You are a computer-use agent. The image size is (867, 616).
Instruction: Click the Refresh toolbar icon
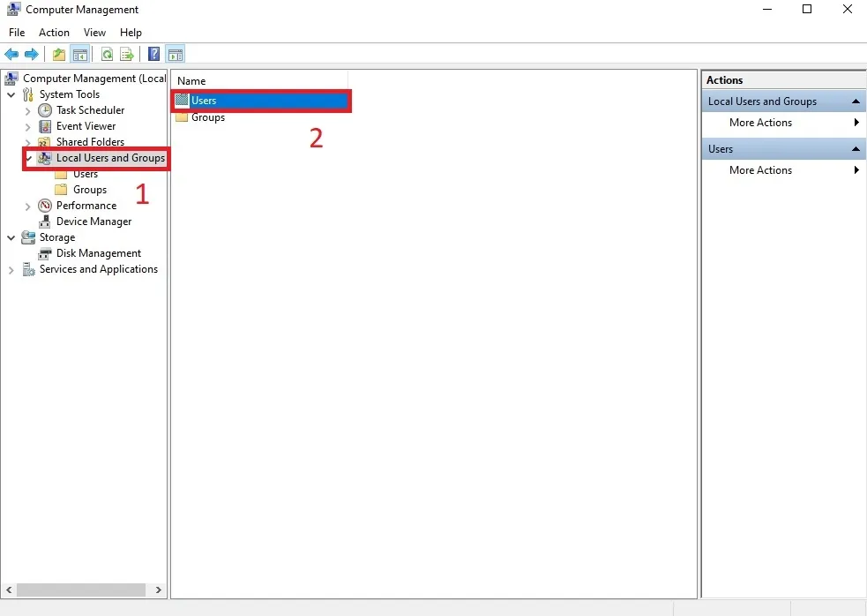(107, 55)
